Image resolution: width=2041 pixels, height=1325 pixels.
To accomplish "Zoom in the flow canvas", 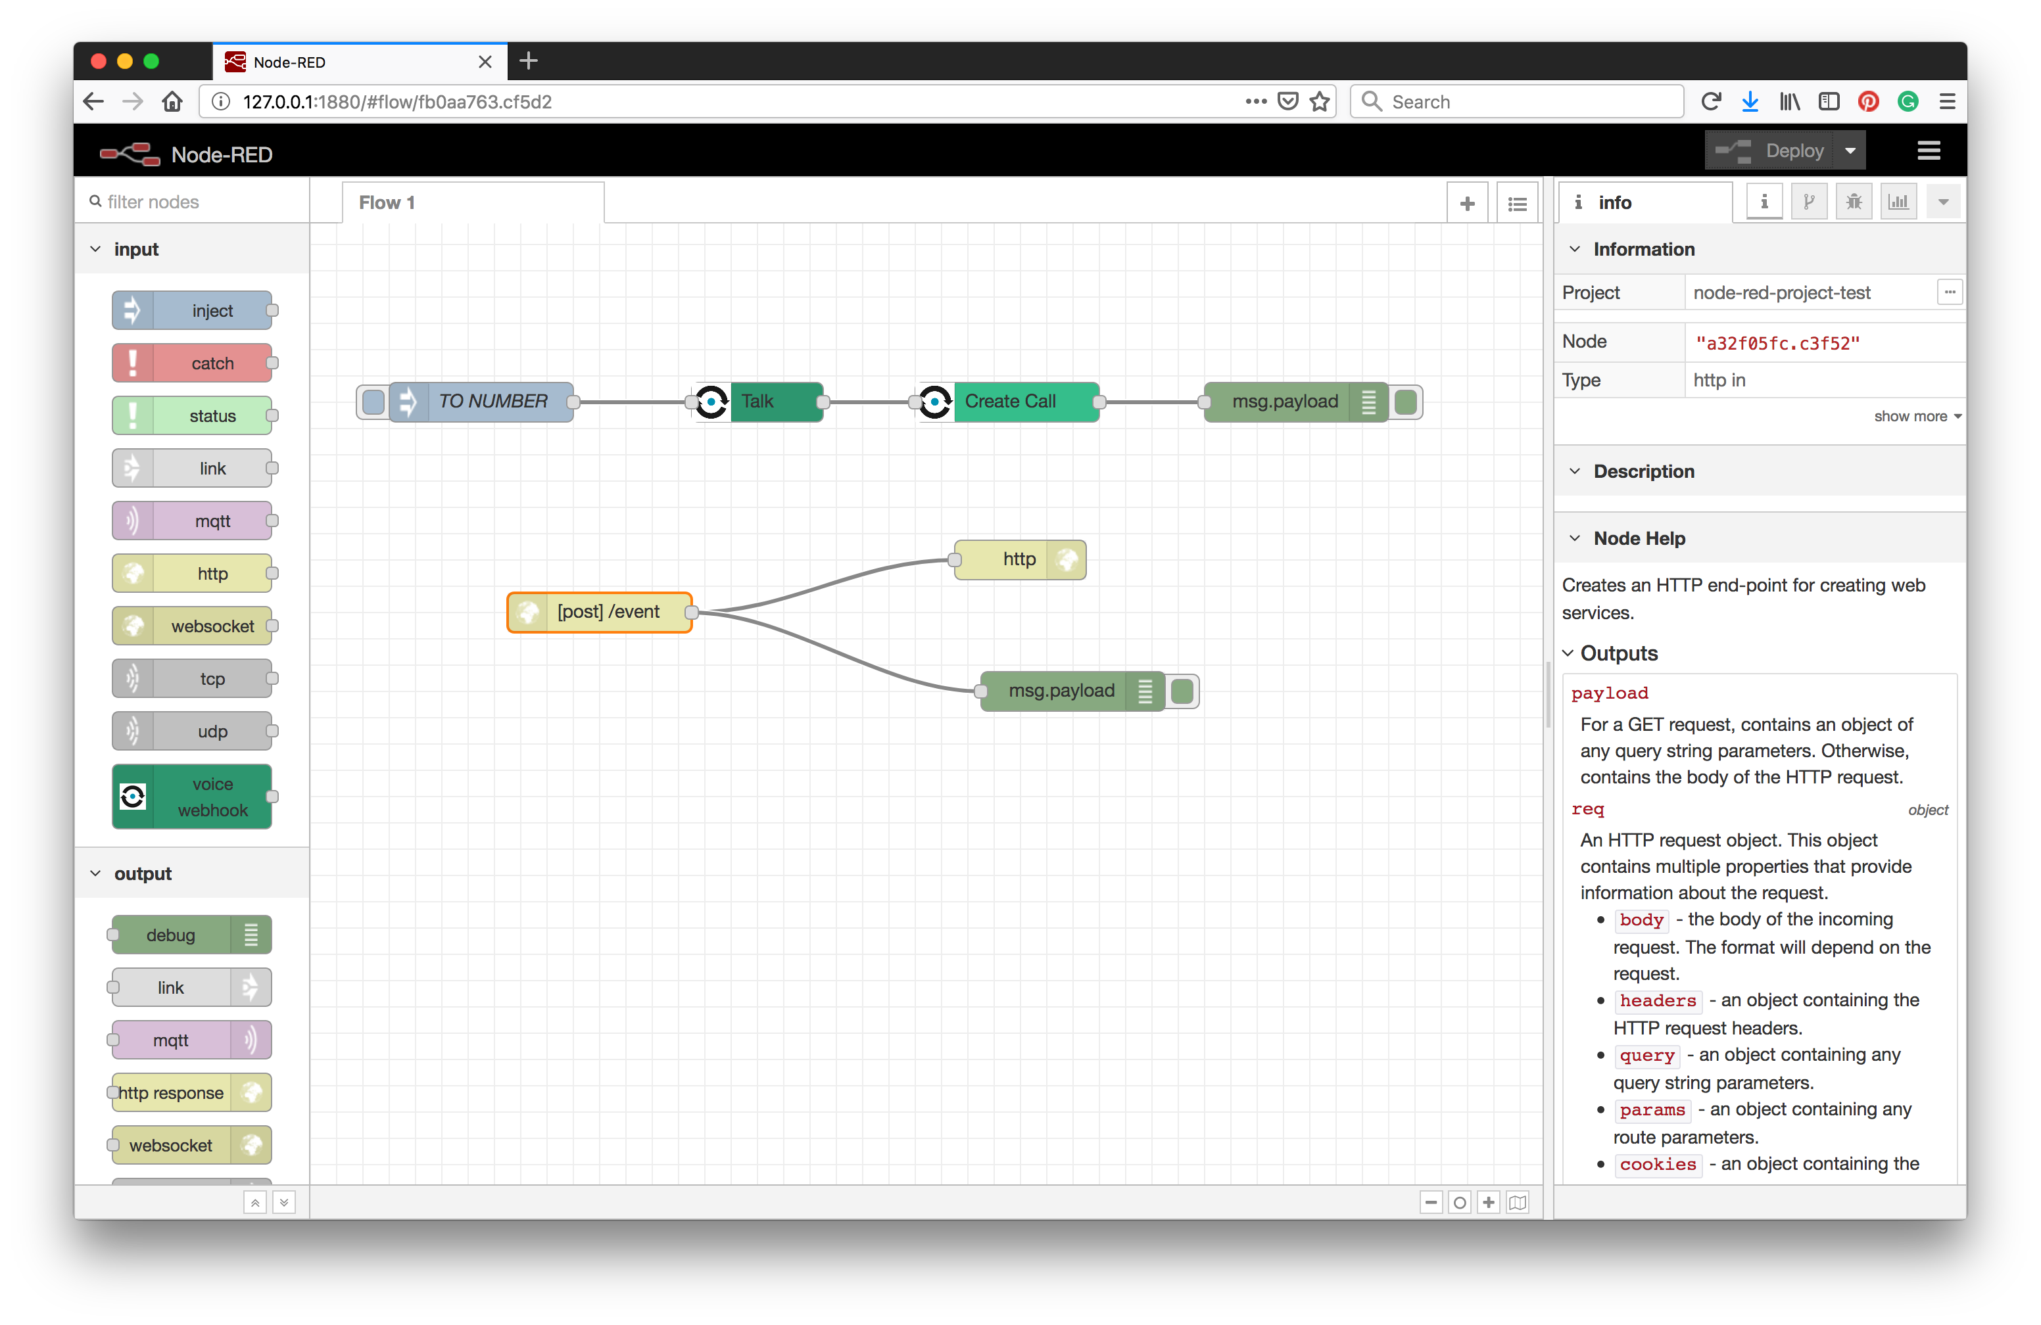I will 1489,1203.
